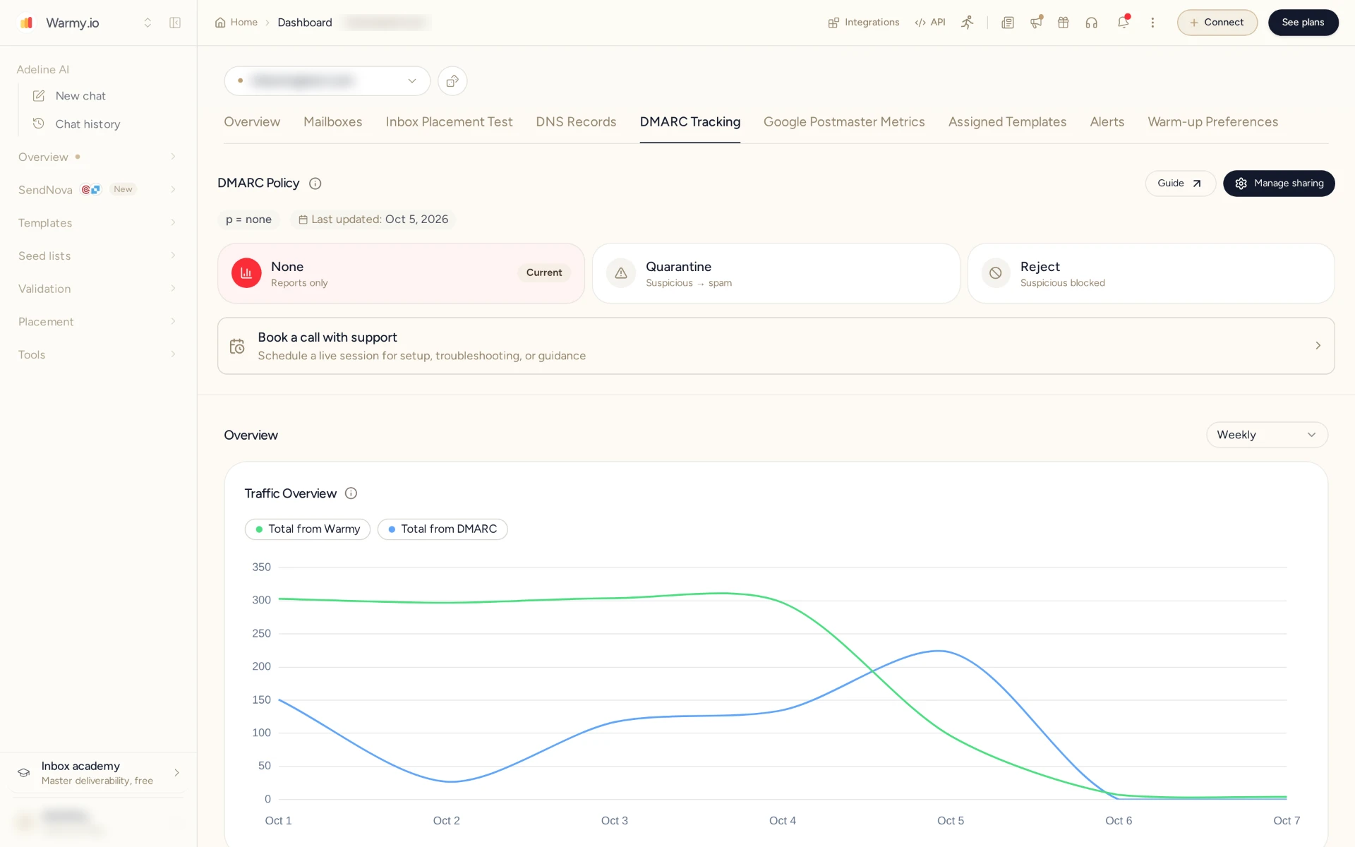Screen dimensions: 1355x847
Task: Expand the SendNova sidebar section
Action: [x=97, y=190]
